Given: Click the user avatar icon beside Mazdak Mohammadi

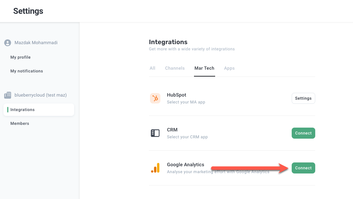Looking at the screenshot, I should [8, 43].
